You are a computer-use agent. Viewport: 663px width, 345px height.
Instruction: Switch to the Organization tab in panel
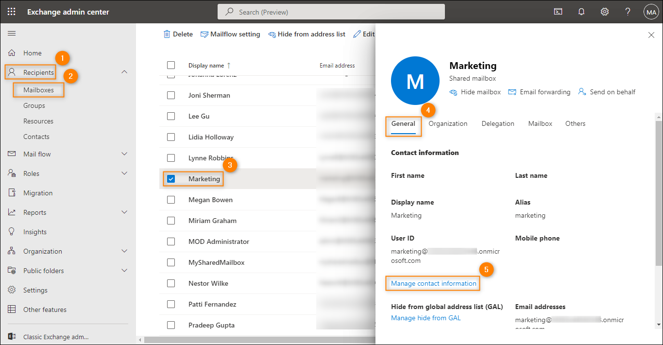tap(448, 123)
